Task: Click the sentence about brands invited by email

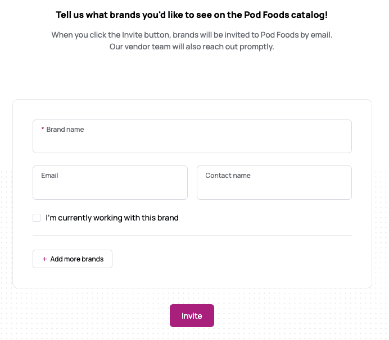Action: tap(192, 35)
